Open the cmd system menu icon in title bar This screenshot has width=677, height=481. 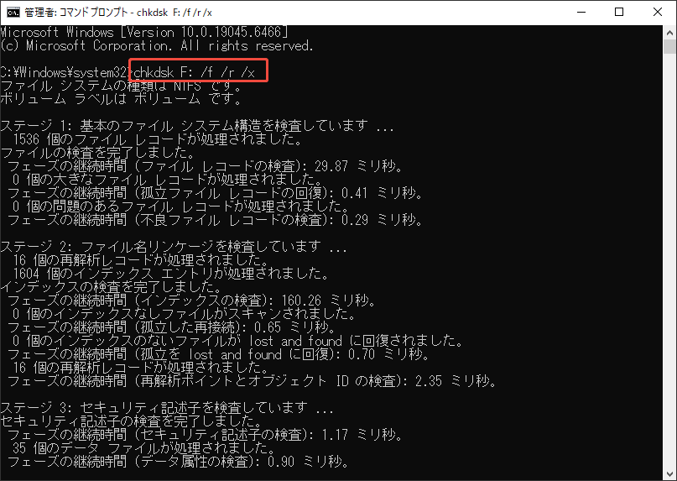pos(13,12)
